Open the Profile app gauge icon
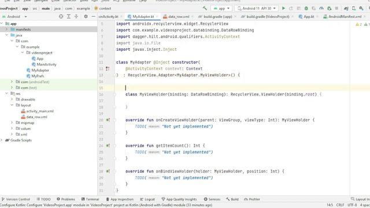370x208 pixels. click(321, 8)
